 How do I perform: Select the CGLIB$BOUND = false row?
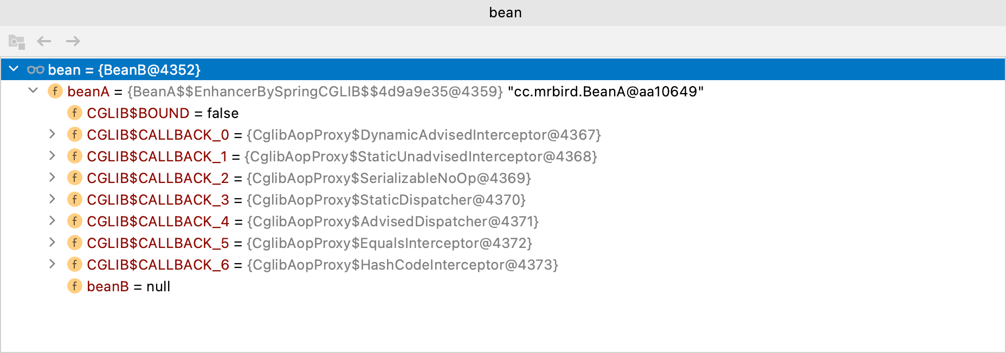[x=163, y=113]
